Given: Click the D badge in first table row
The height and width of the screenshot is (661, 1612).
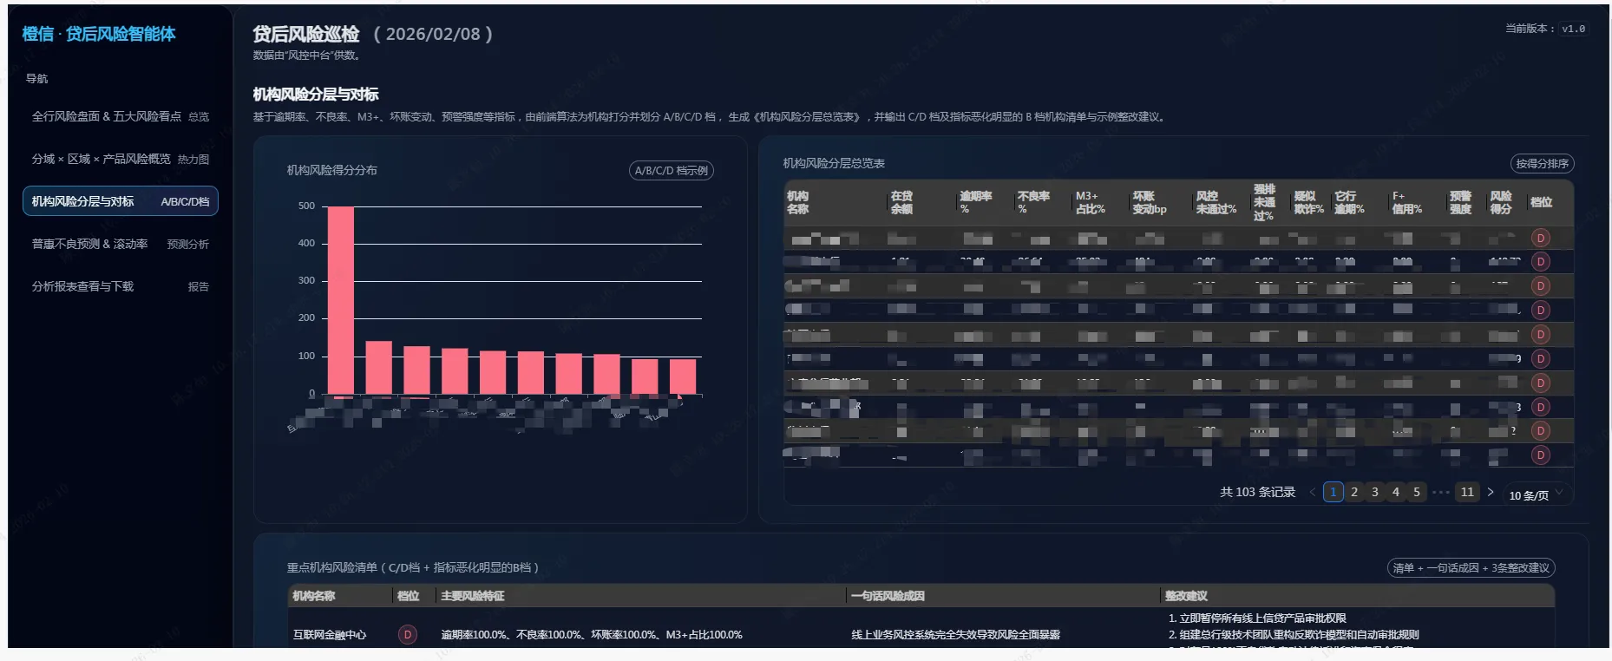Looking at the screenshot, I should tap(1540, 238).
